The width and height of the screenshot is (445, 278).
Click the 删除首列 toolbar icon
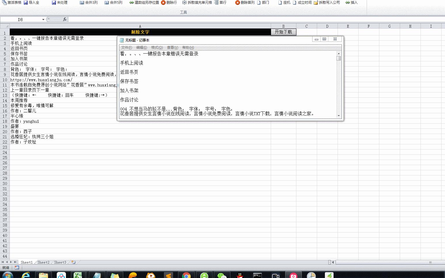tap(237, 3)
